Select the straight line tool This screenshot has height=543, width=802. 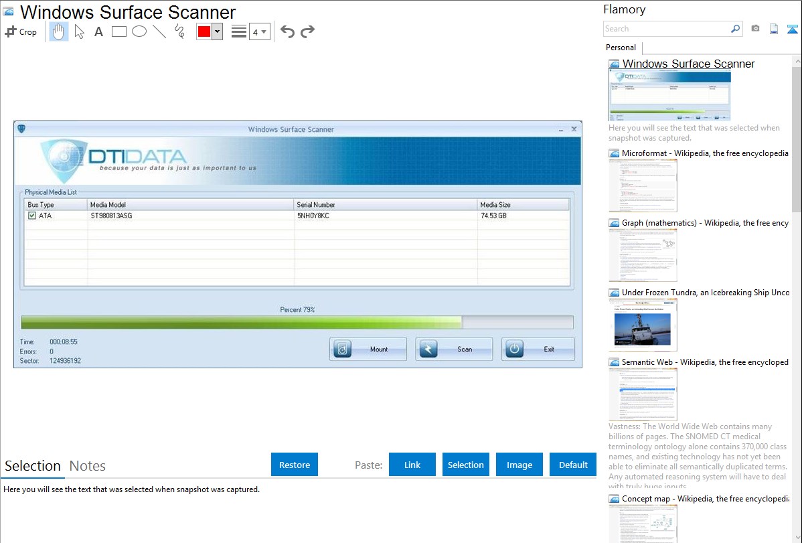159,31
